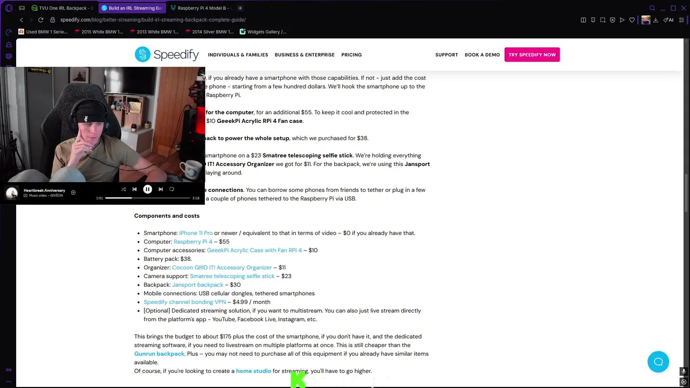
Task: Open Book a Demo link
Action: [x=482, y=55]
